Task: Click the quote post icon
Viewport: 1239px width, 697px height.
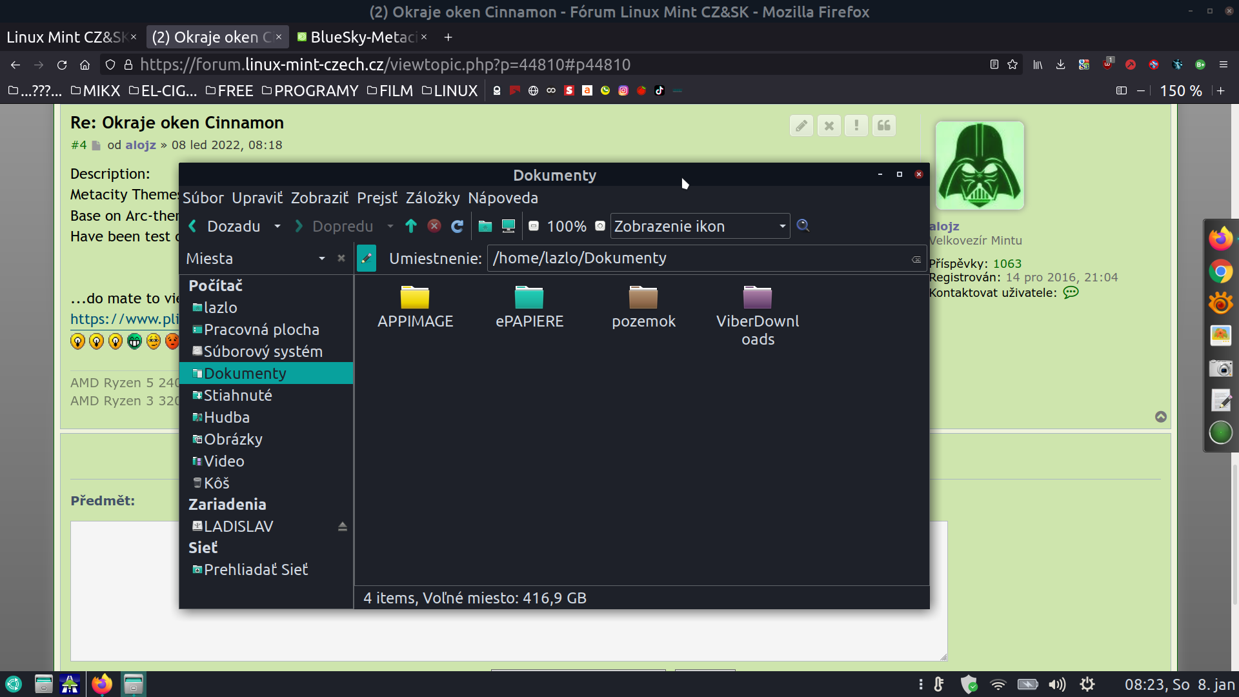Action: point(883,126)
